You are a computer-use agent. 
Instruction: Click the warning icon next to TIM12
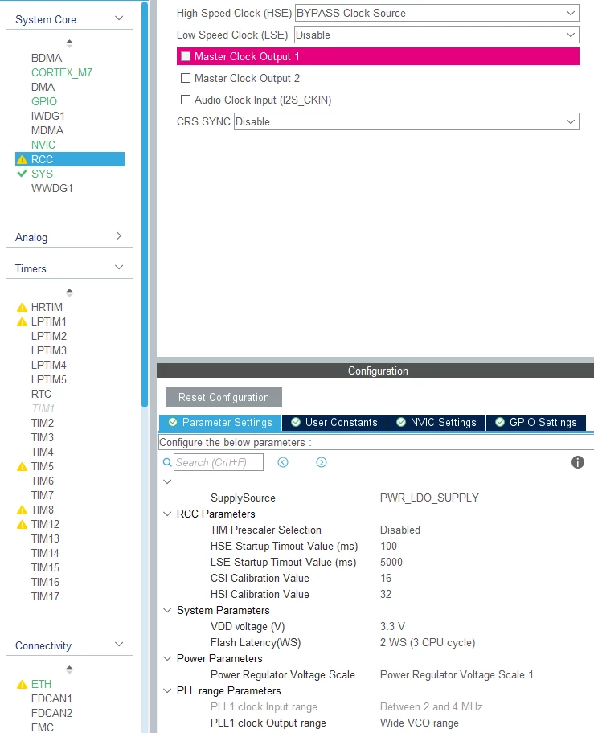tap(22, 525)
